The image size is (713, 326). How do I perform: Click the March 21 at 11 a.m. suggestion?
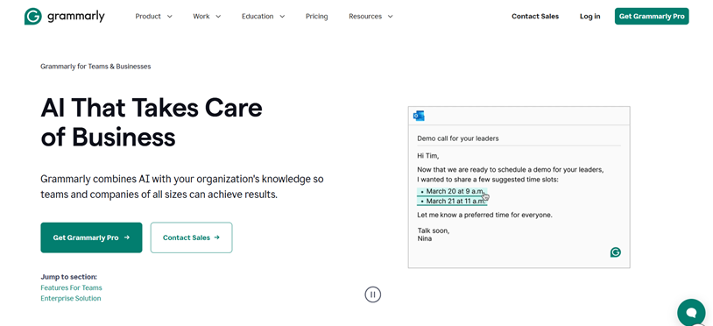(452, 201)
